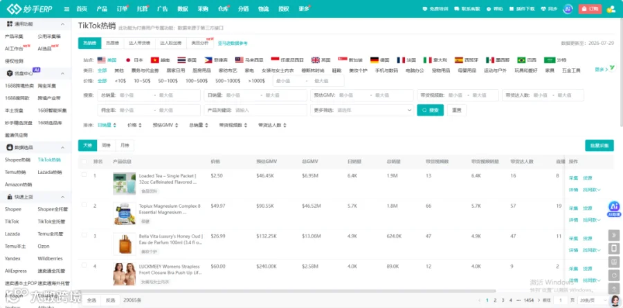Choose the 10~50$ price filter
623x308 pixels.
pos(142,81)
